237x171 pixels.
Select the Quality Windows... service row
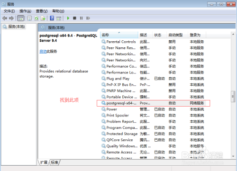pyautogui.click(x=153, y=146)
